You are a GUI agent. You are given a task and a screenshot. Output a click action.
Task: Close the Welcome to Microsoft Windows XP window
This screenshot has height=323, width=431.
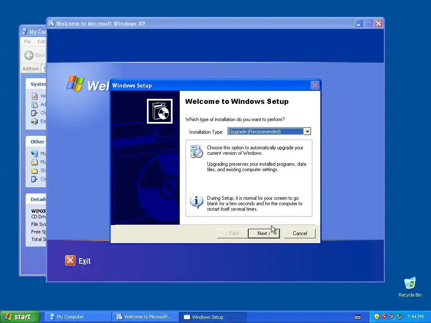click(x=378, y=24)
